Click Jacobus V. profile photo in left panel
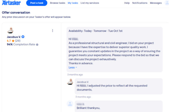169x112 pixels. [x=10, y=30]
